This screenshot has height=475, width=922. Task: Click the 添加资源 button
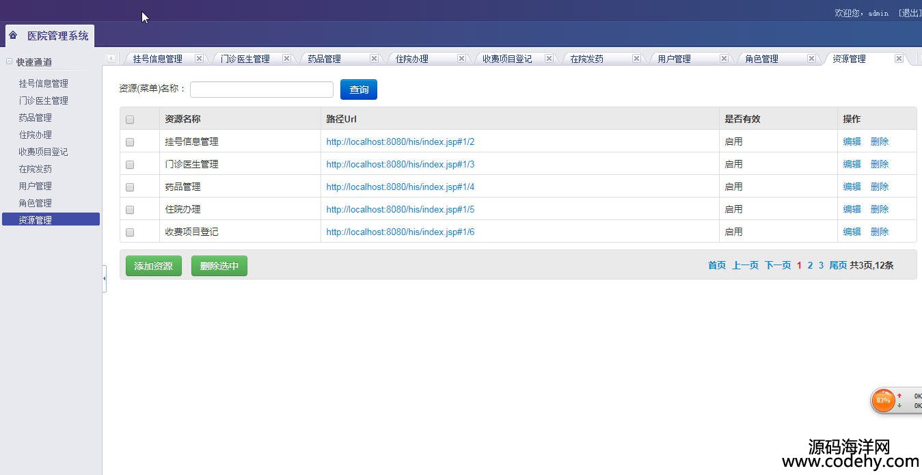154,266
